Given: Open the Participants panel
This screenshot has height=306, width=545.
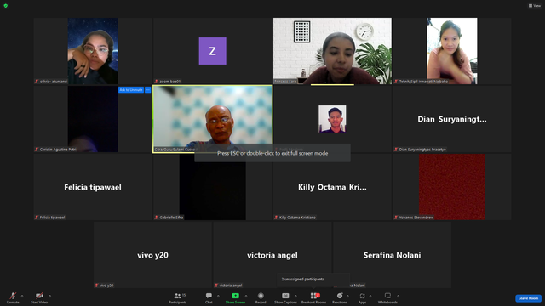Looking at the screenshot, I should tap(178, 297).
